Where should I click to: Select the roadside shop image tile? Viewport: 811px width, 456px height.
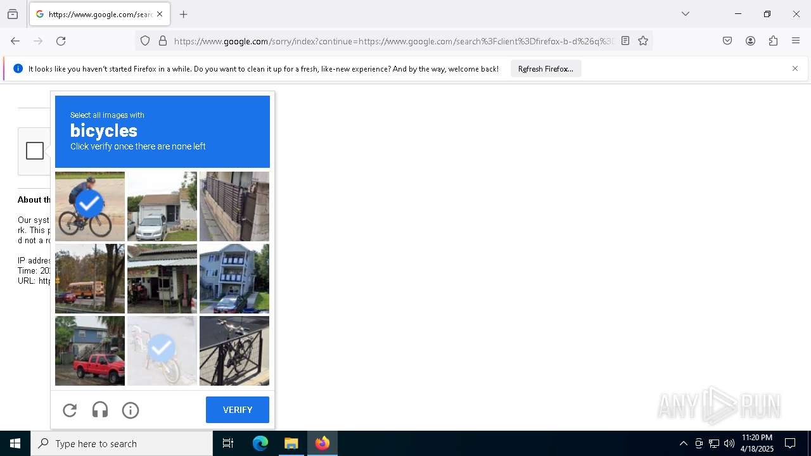point(162,279)
